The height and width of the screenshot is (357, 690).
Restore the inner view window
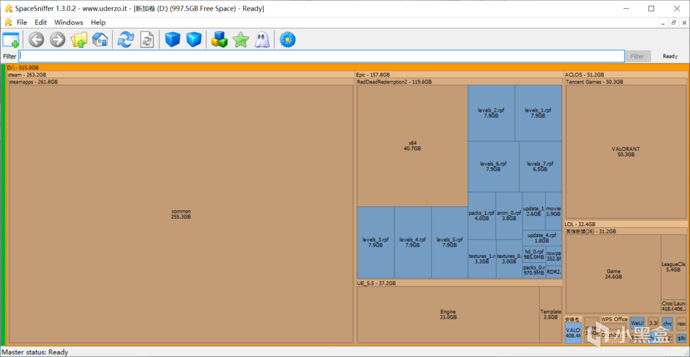tap(674, 23)
